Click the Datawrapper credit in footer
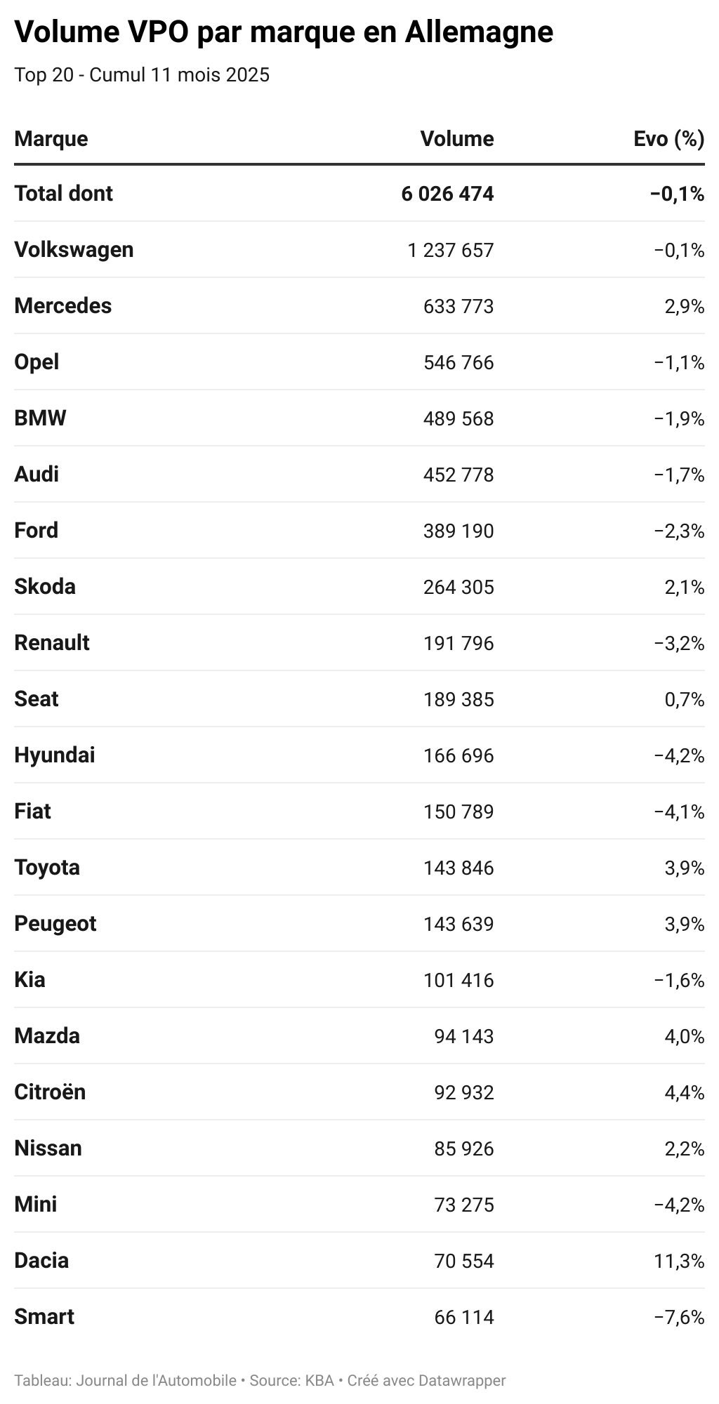 (x=461, y=1380)
